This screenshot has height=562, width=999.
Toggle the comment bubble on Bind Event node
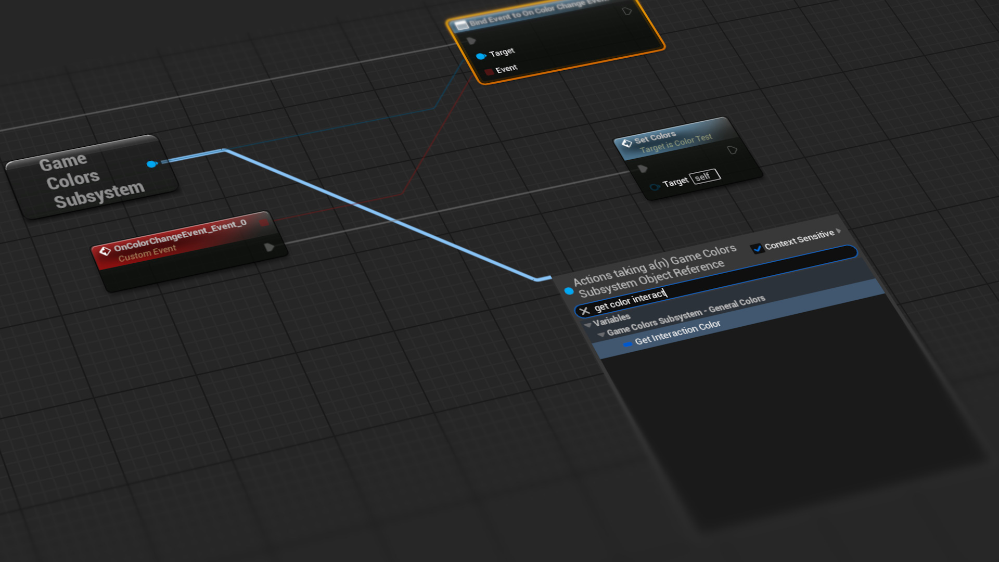628,9
